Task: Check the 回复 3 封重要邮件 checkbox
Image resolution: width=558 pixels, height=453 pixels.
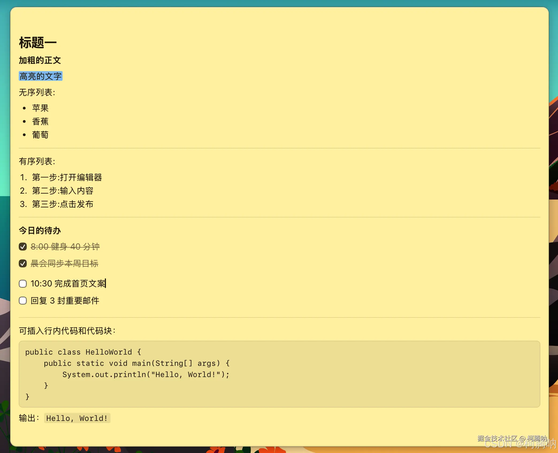Action: (23, 301)
